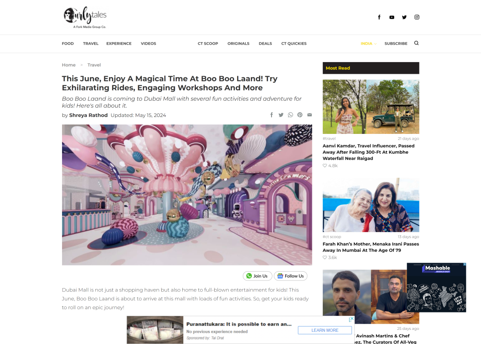Screen dimensions: 481x344
Task: Click the #travel tag
Action: [x=329, y=139]
